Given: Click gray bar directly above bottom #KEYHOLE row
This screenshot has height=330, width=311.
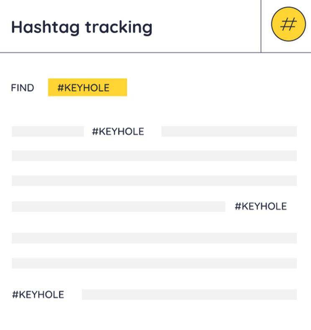Looking at the screenshot, I should point(154,263).
